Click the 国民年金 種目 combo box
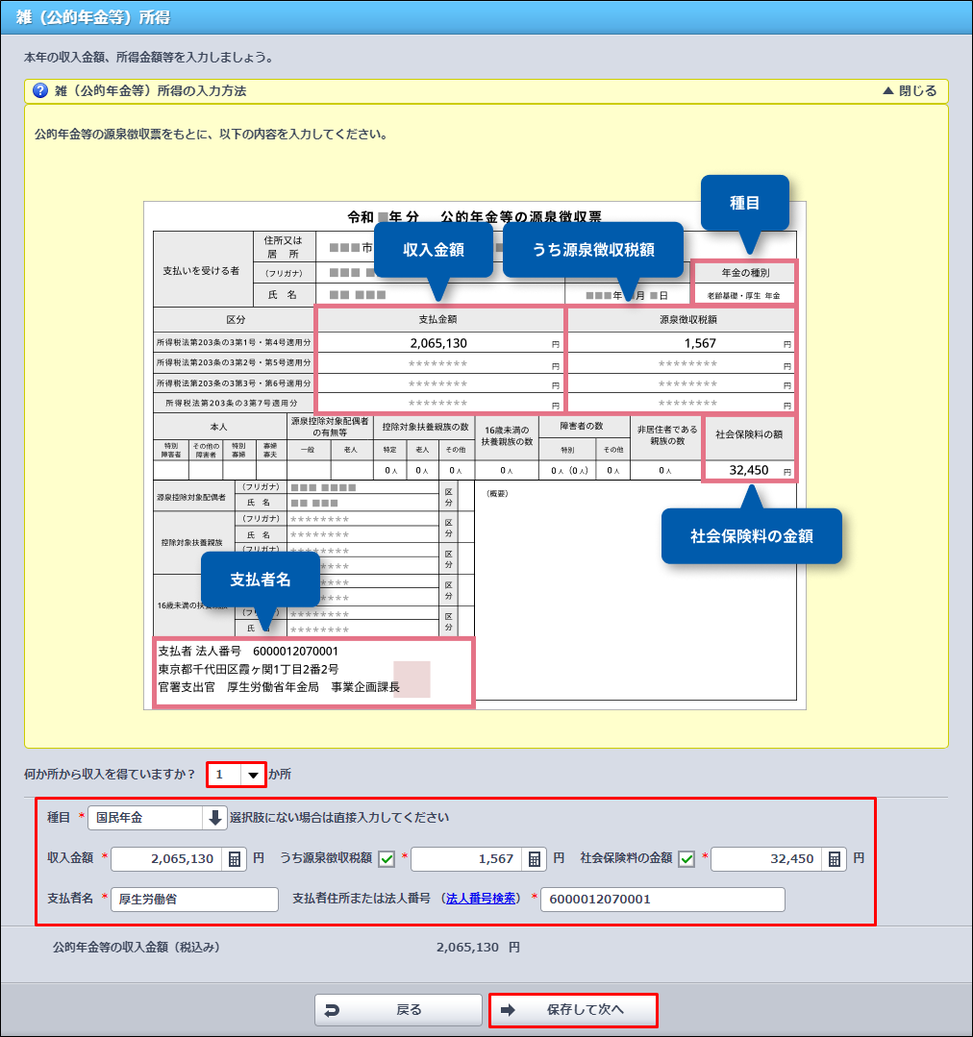 [144, 818]
